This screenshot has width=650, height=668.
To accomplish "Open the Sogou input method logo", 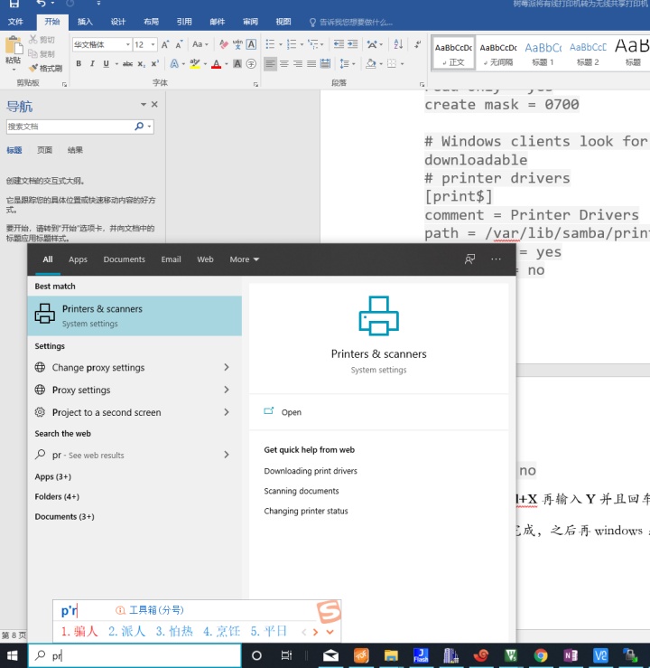I will pyautogui.click(x=329, y=612).
